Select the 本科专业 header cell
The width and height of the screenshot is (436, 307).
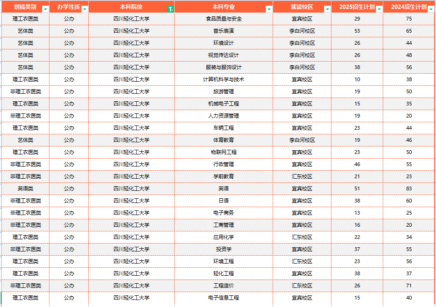click(224, 7)
